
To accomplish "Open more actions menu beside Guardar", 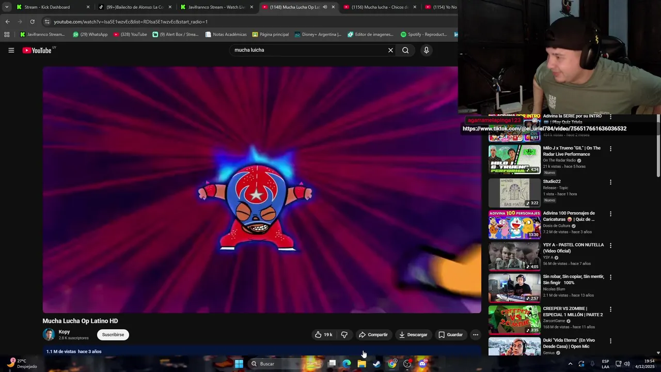I will (x=476, y=335).
